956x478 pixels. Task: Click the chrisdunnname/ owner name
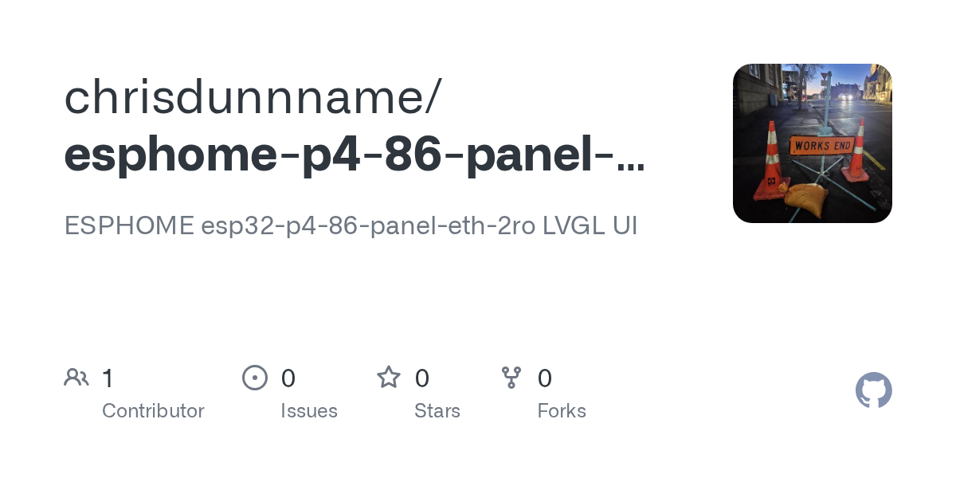pyautogui.click(x=252, y=97)
